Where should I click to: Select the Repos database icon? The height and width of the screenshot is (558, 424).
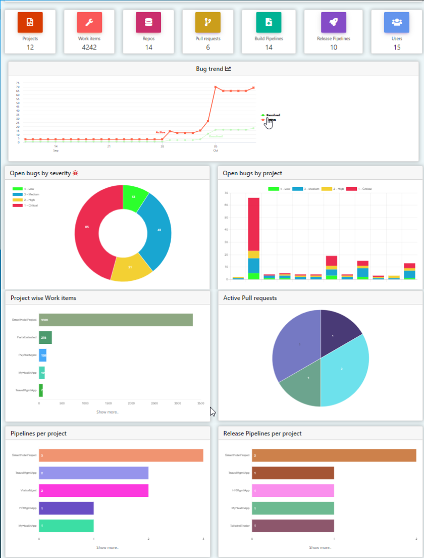click(x=148, y=22)
